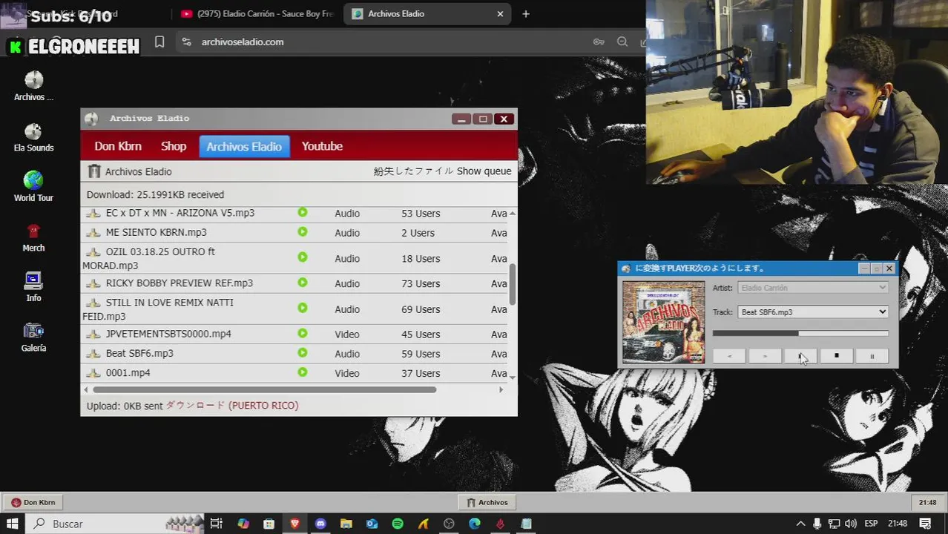Seek on the player progress bar
This screenshot has width=948, height=534.
[x=800, y=334]
